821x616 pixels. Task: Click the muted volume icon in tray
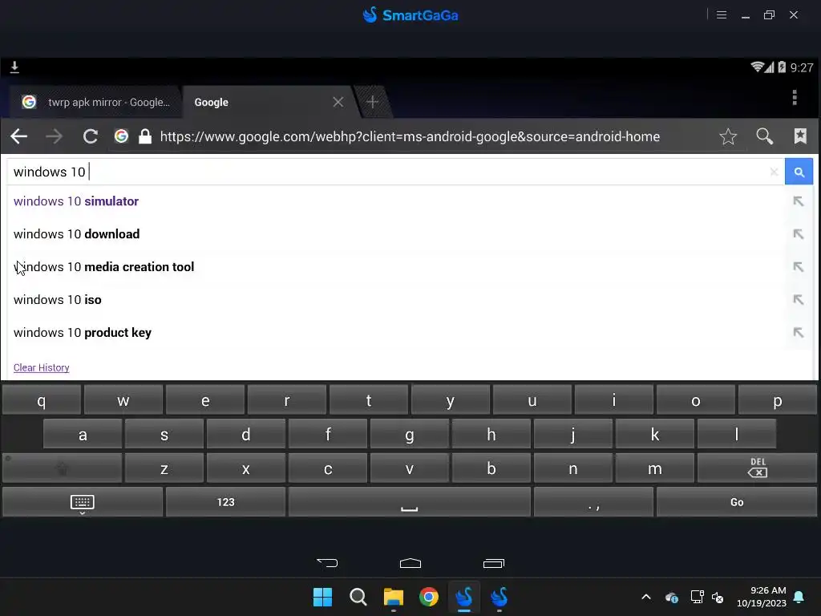point(718,597)
